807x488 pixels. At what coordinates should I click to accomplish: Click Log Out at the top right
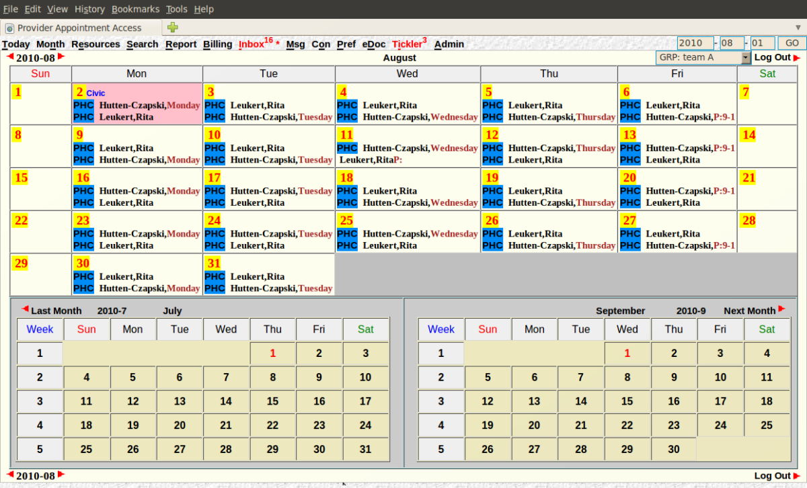coord(773,57)
